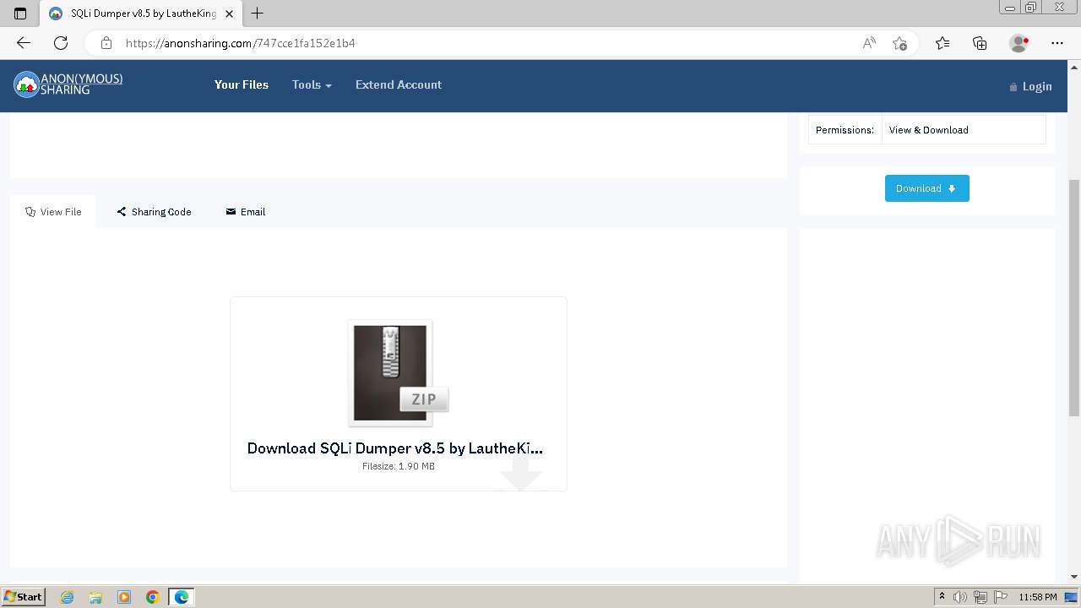
Task: Click the Anonymous Sharing logo
Action: click(x=68, y=84)
